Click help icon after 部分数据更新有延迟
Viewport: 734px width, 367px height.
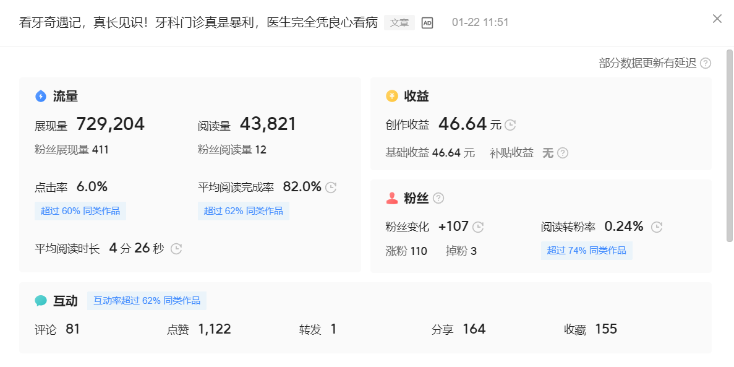tap(706, 63)
